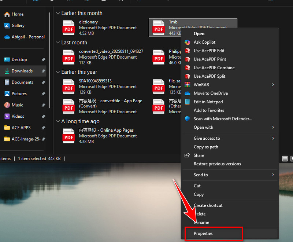Unpin ACE APPS using its pin icon
The image size is (293, 242).
[x=43, y=128]
